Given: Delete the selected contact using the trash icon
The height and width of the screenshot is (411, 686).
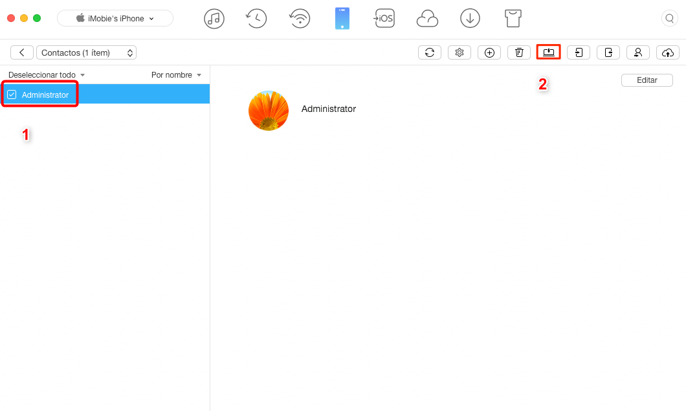Looking at the screenshot, I should pyautogui.click(x=518, y=52).
